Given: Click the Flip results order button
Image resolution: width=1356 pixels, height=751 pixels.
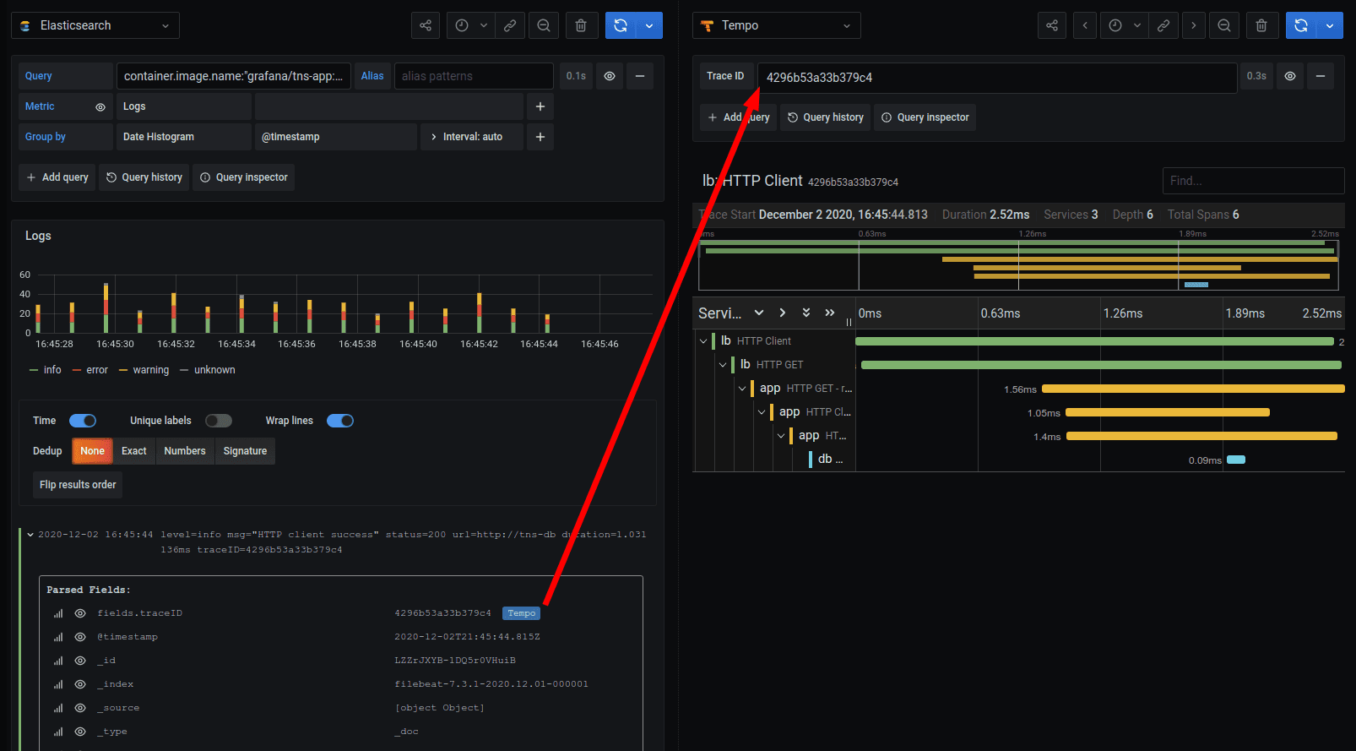Looking at the screenshot, I should (78, 485).
